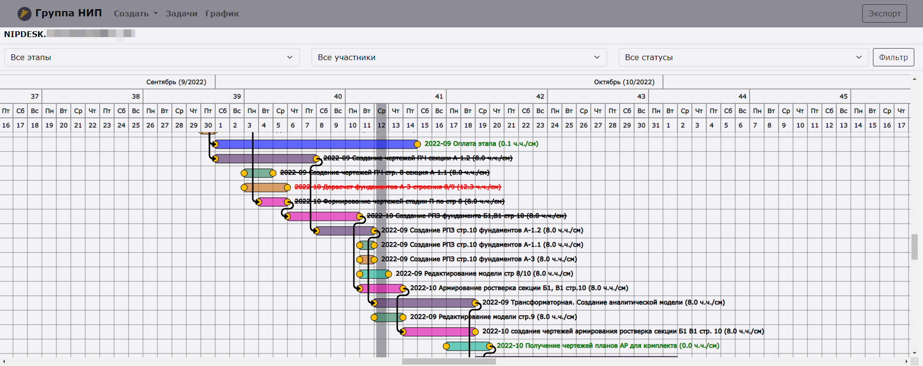Click the scroll down arrow

point(914,353)
